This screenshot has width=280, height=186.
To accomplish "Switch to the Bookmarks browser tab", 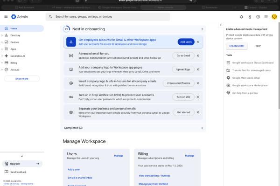I will [x=210, y=7].
